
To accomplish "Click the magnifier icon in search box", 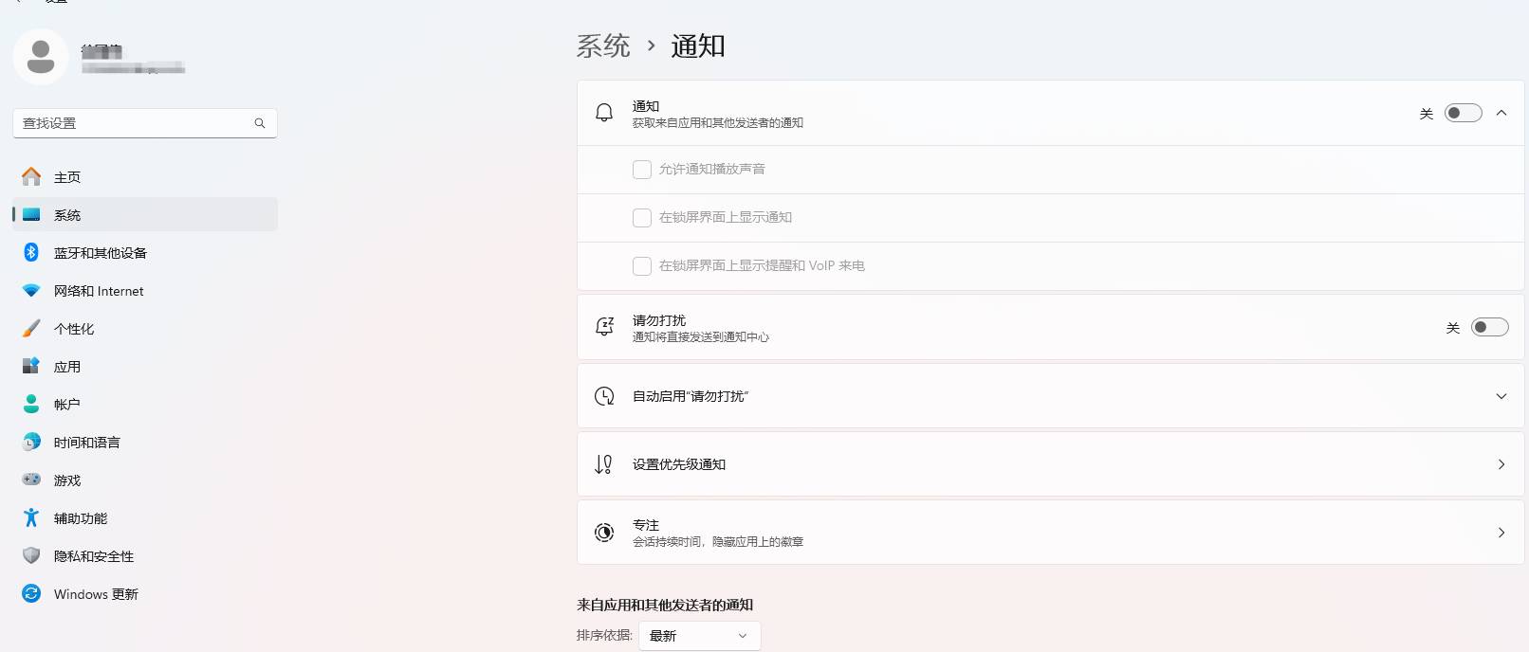I will [260, 123].
